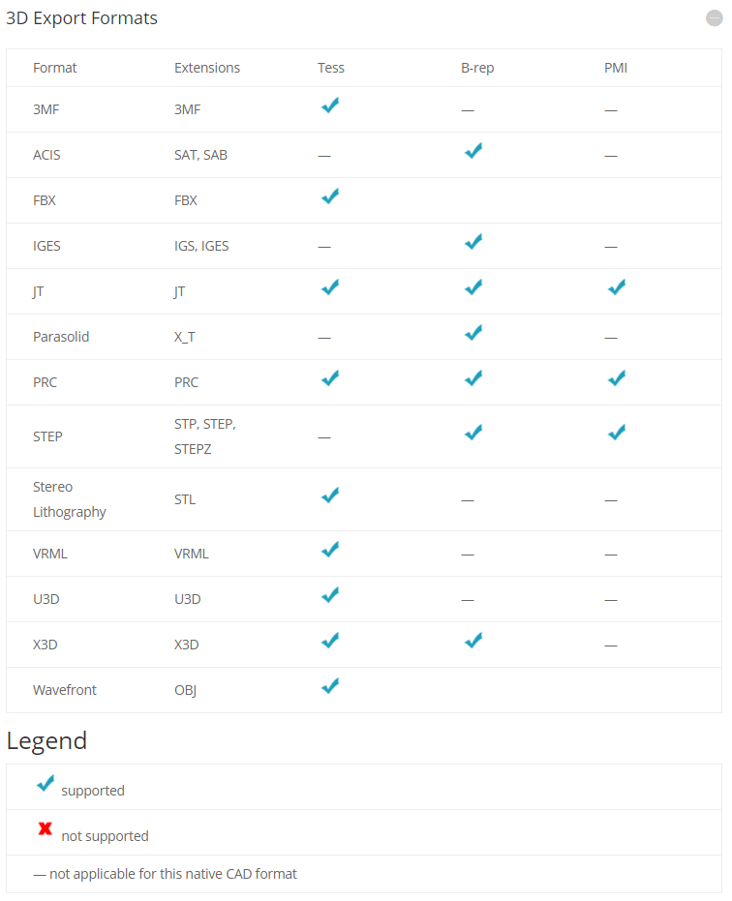Click the B-rep column header
This screenshot has height=901, width=732.
[x=478, y=68]
